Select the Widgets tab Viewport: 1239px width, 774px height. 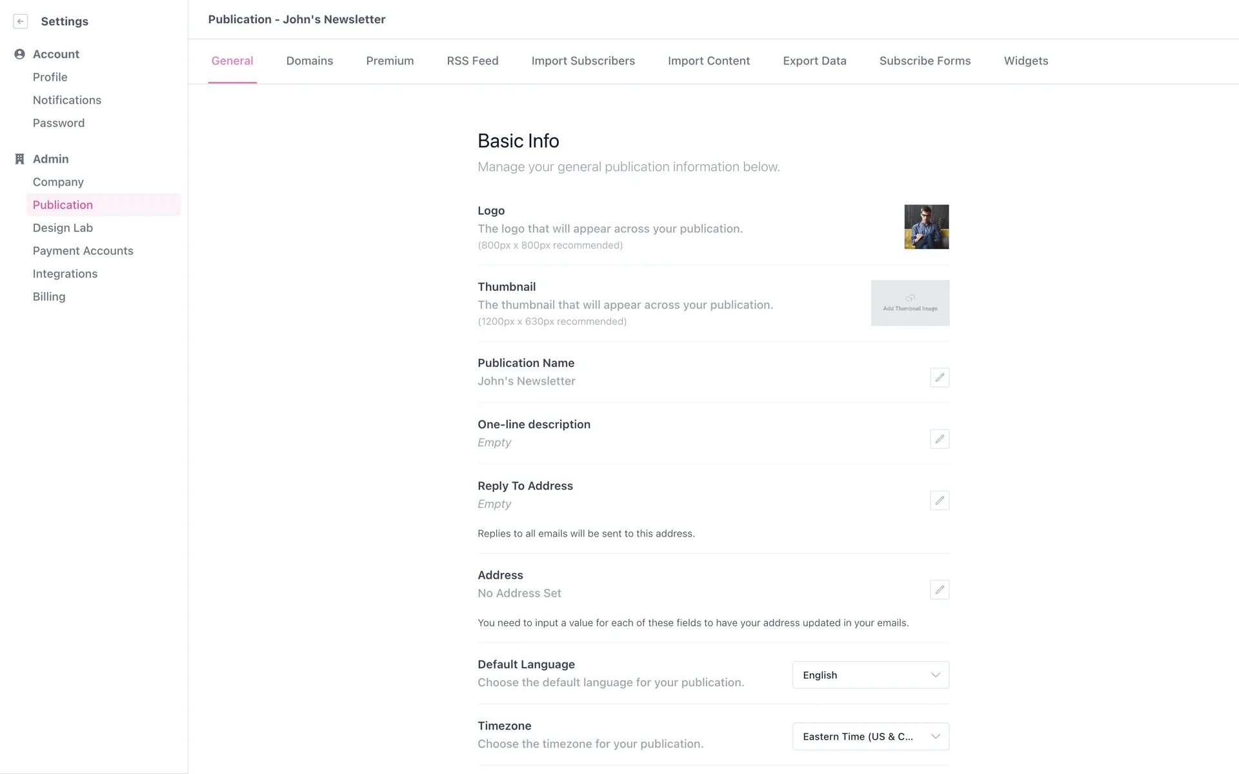pos(1025,61)
